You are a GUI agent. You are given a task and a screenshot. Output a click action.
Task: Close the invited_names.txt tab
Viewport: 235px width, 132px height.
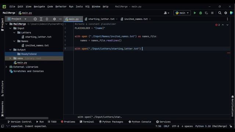point(150,19)
